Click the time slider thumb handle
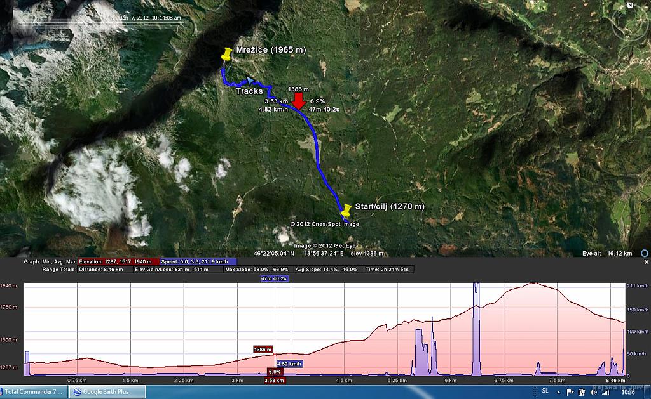This screenshot has height=399, width=651. click(181, 28)
